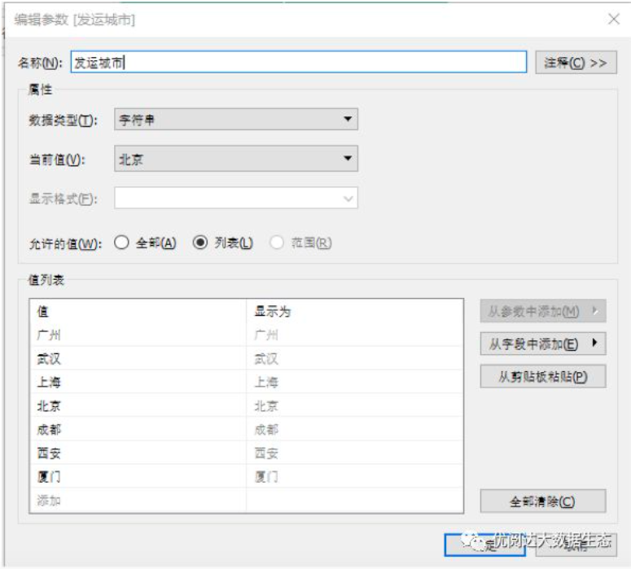Select 上海 in the value list
Screen dimensions: 631x569
tap(50, 383)
